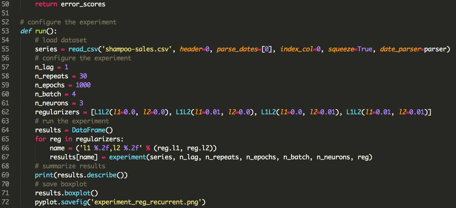The image size is (456, 208).
Task: Click the n_repeats value 30
Action: point(83,76)
